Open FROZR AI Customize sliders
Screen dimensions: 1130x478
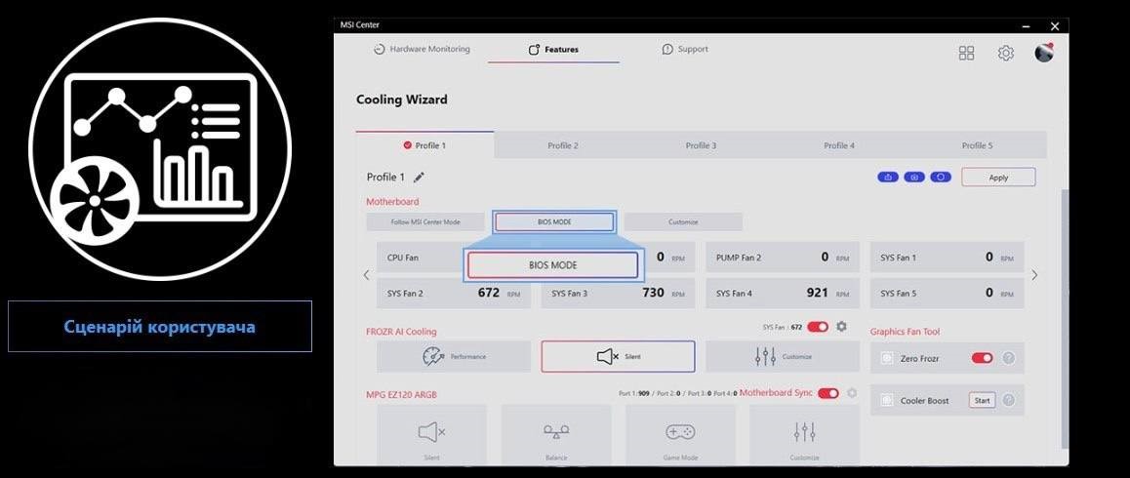click(x=782, y=356)
